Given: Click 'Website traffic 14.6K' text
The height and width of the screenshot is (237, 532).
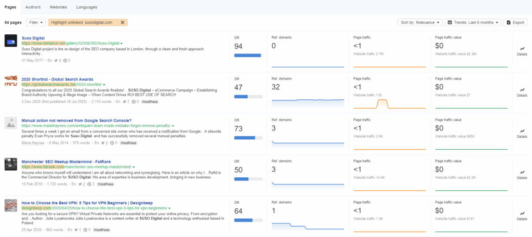Looking at the screenshot, I should coord(369,178).
